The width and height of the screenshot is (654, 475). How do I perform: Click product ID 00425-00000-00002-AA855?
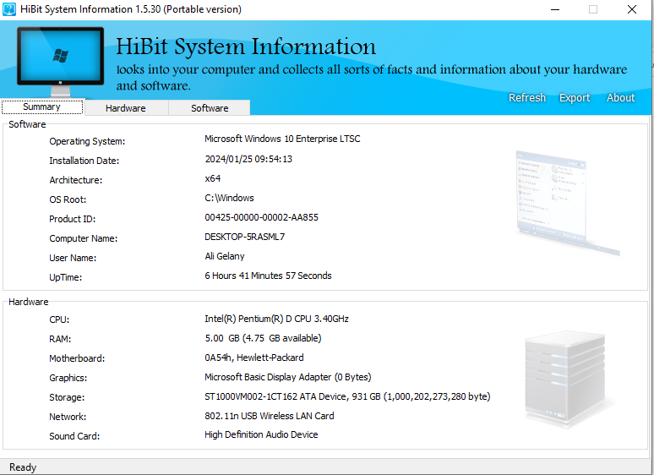click(x=262, y=217)
